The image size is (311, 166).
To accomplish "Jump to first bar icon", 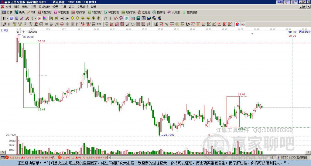I will pos(51,18).
